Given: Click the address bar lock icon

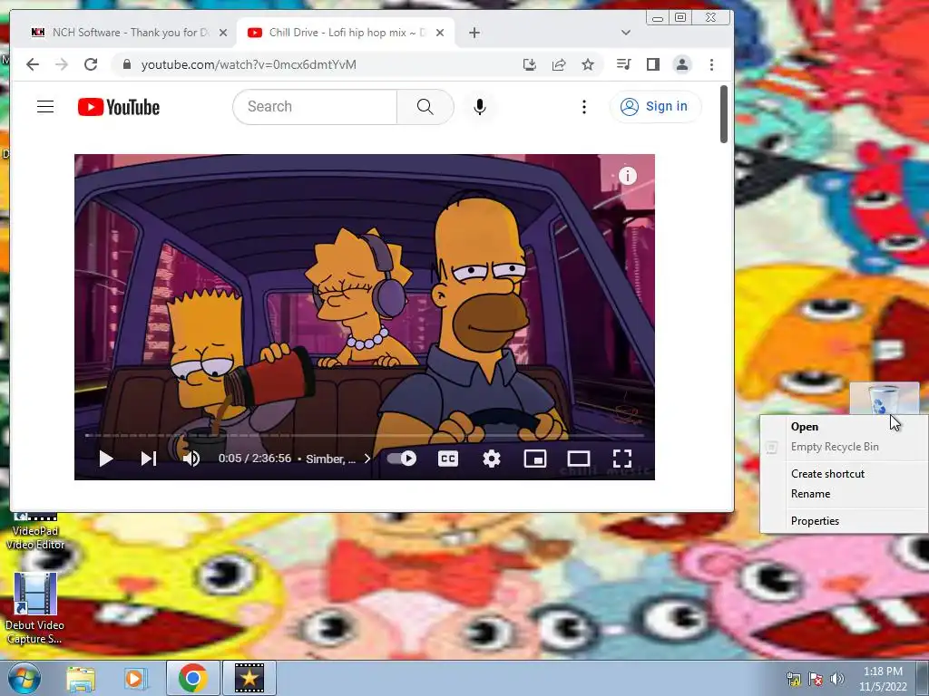Looking at the screenshot, I should coord(126,64).
